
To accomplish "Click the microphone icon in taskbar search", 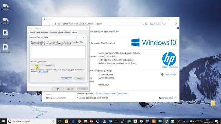I will pyautogui.click(x=54, y=121).
